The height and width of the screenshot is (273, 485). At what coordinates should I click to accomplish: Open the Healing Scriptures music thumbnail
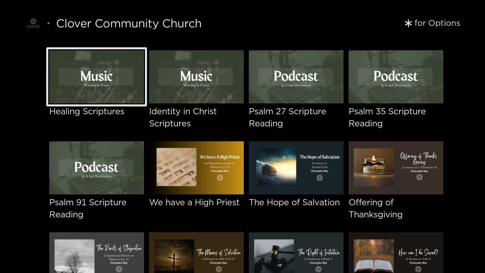(x=96, y=77)
